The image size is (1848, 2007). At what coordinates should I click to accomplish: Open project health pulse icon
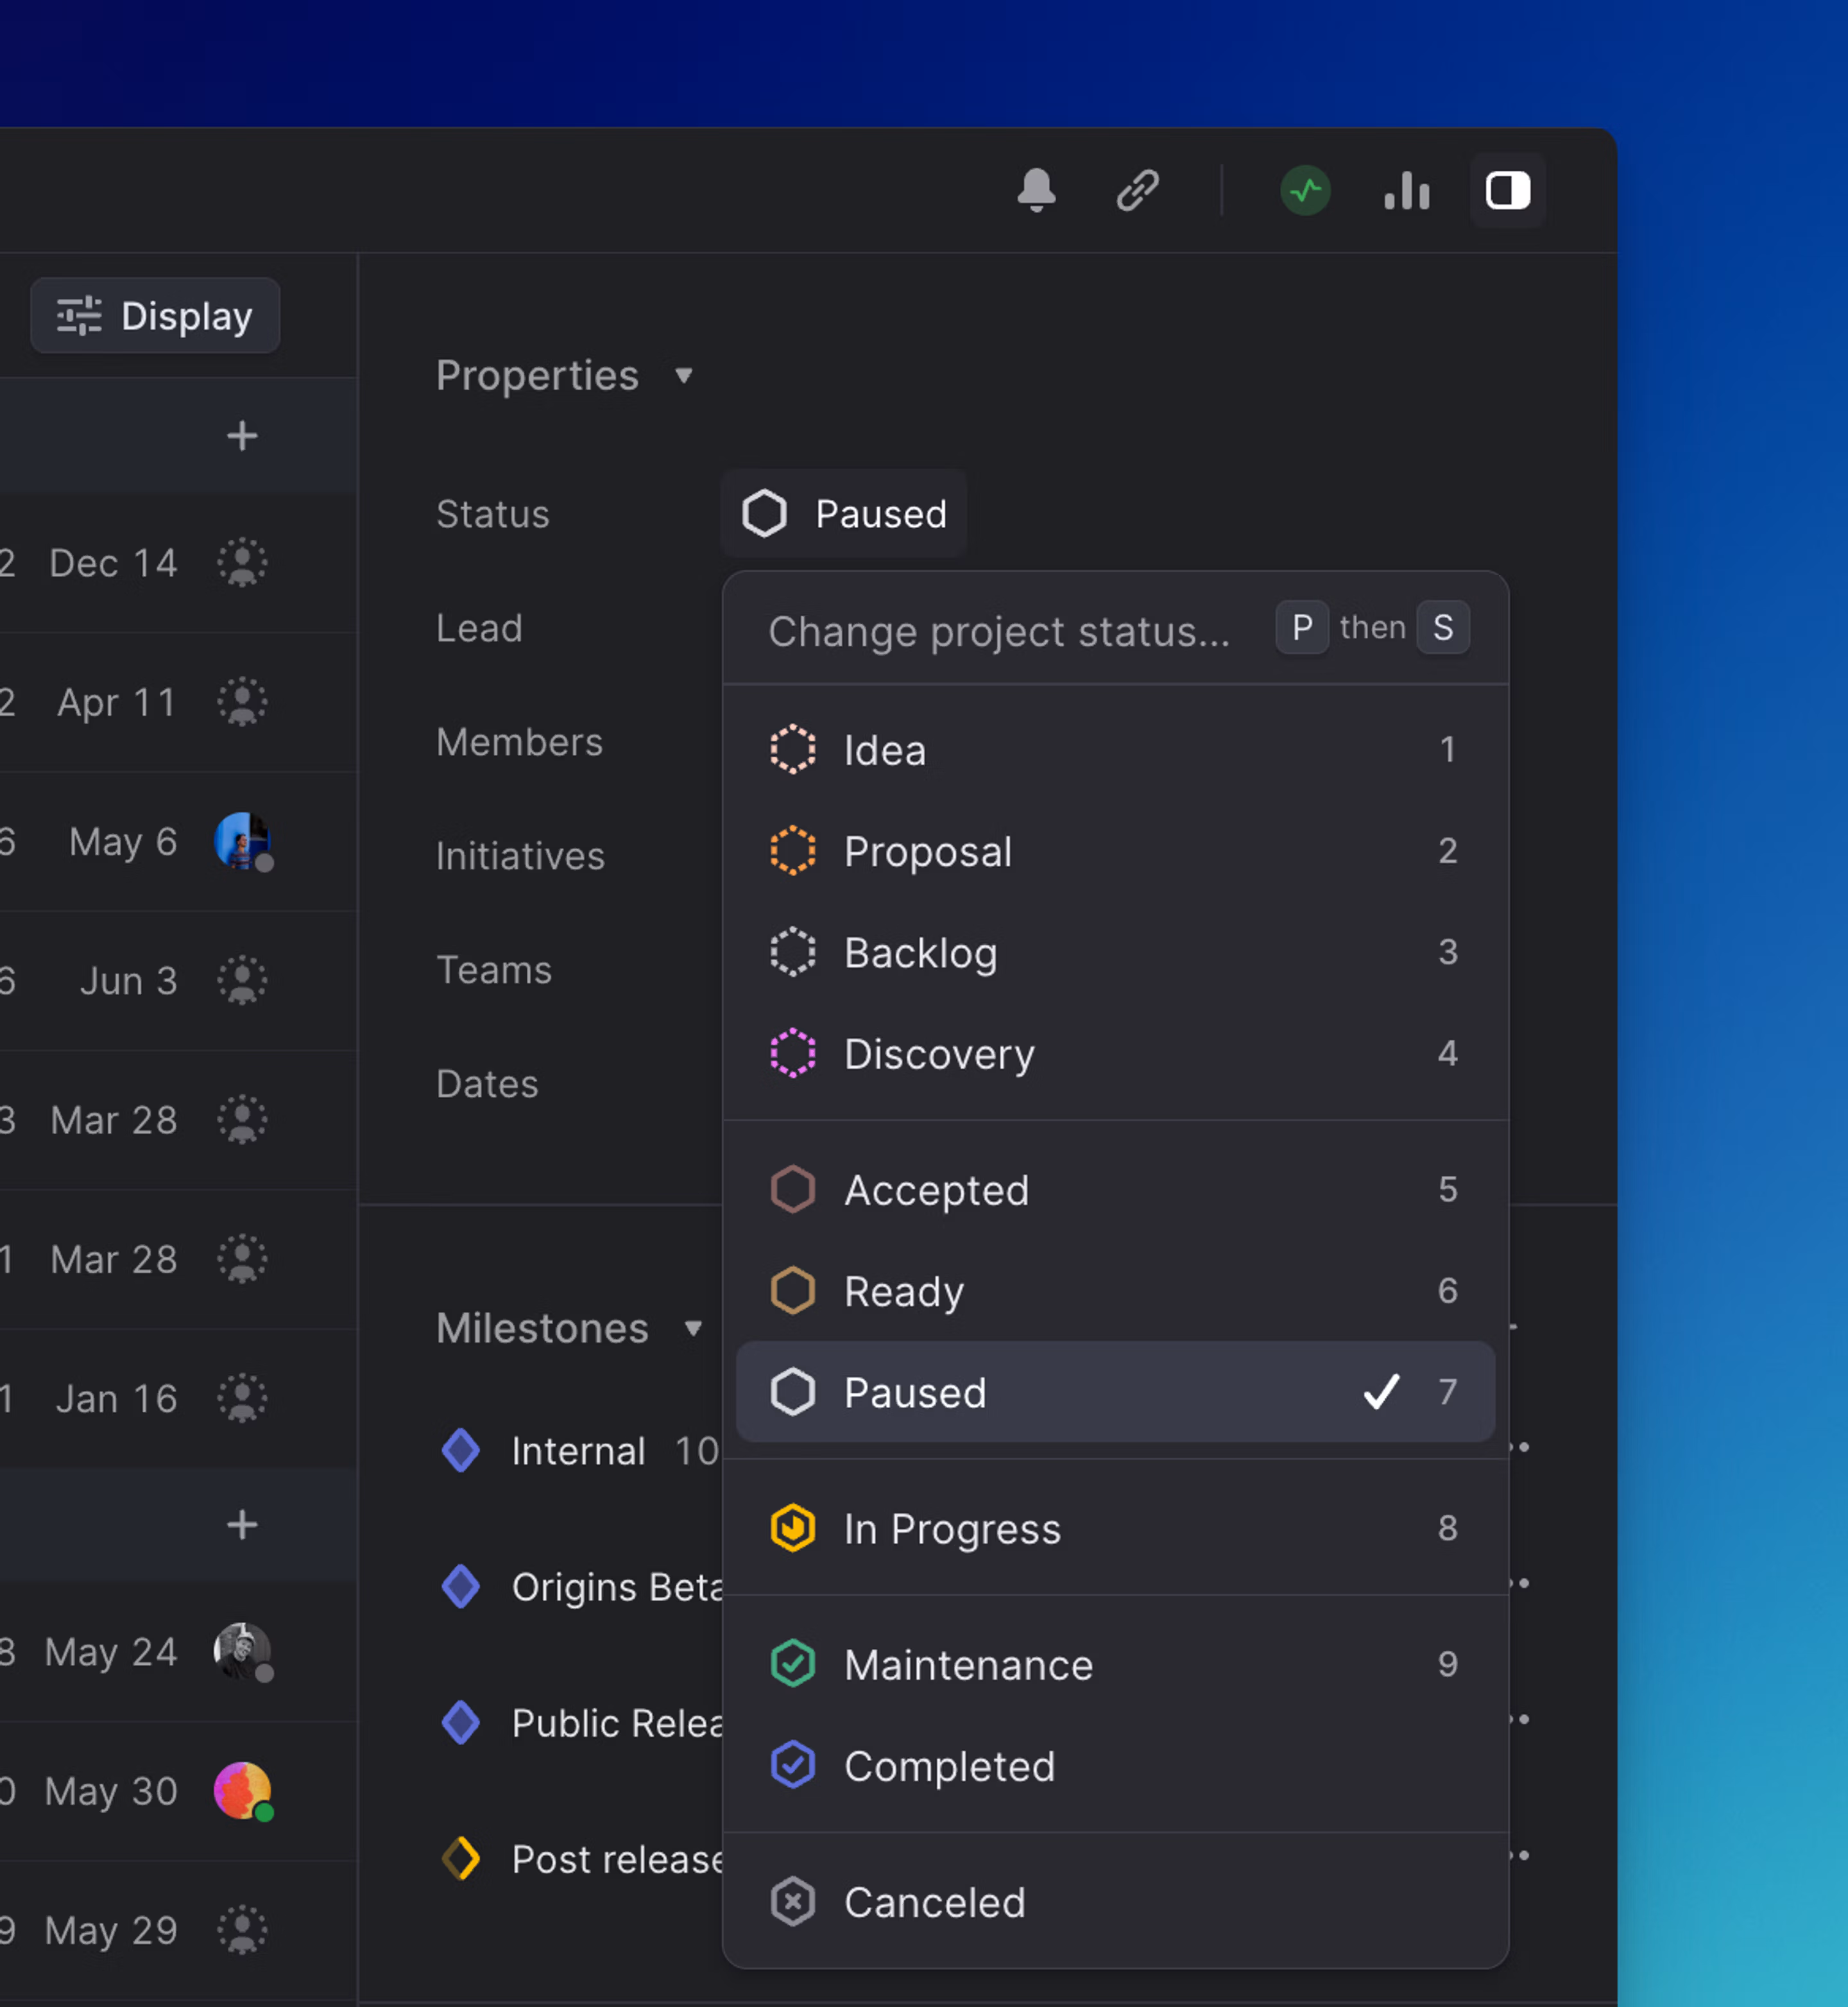(x=1305, y=190)
